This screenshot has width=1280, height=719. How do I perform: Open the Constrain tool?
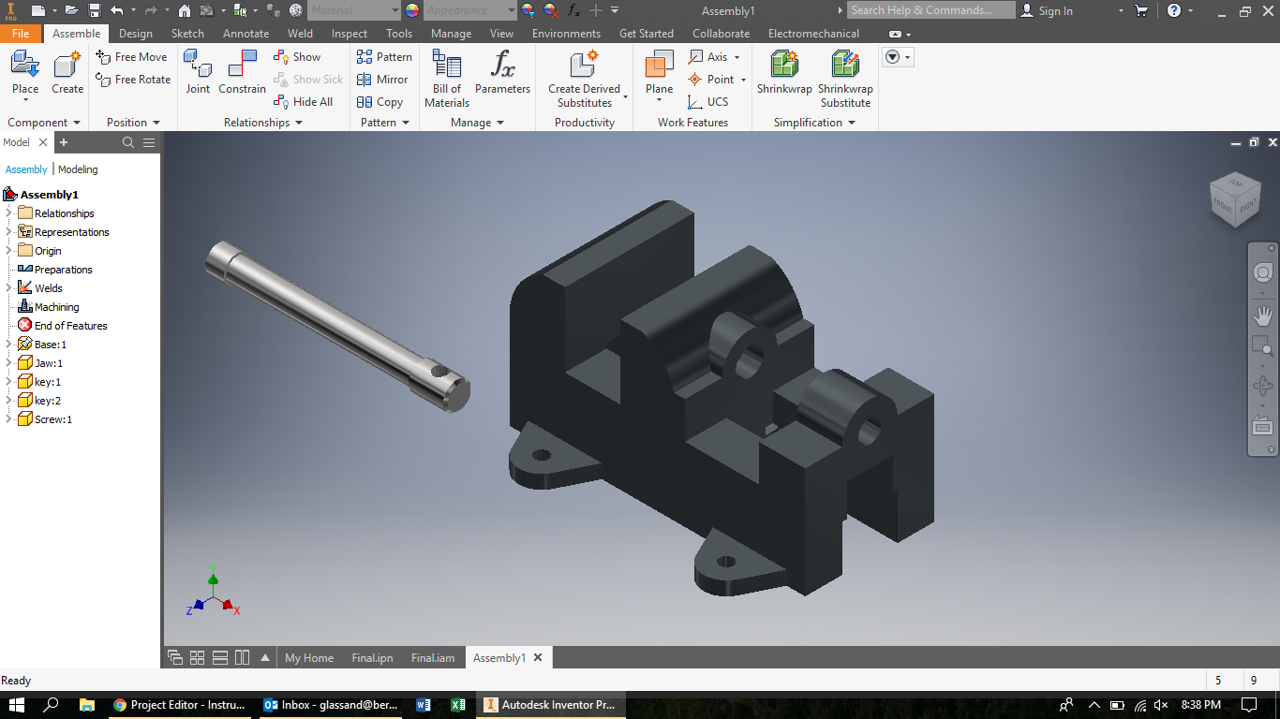pos(243,73)
